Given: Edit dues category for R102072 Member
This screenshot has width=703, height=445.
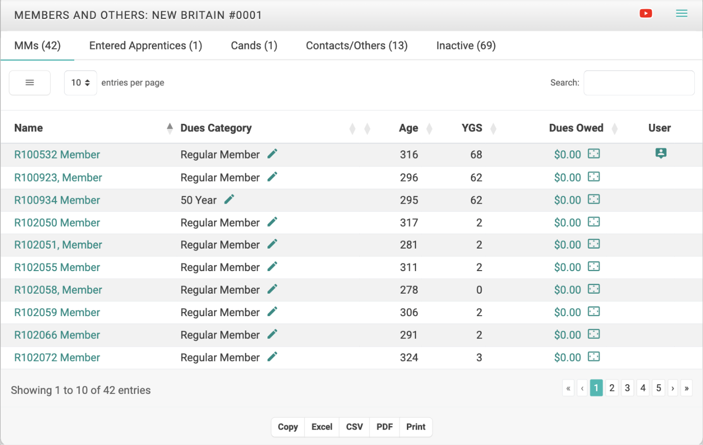Looking at the screenshot, I should coord(273,356).
